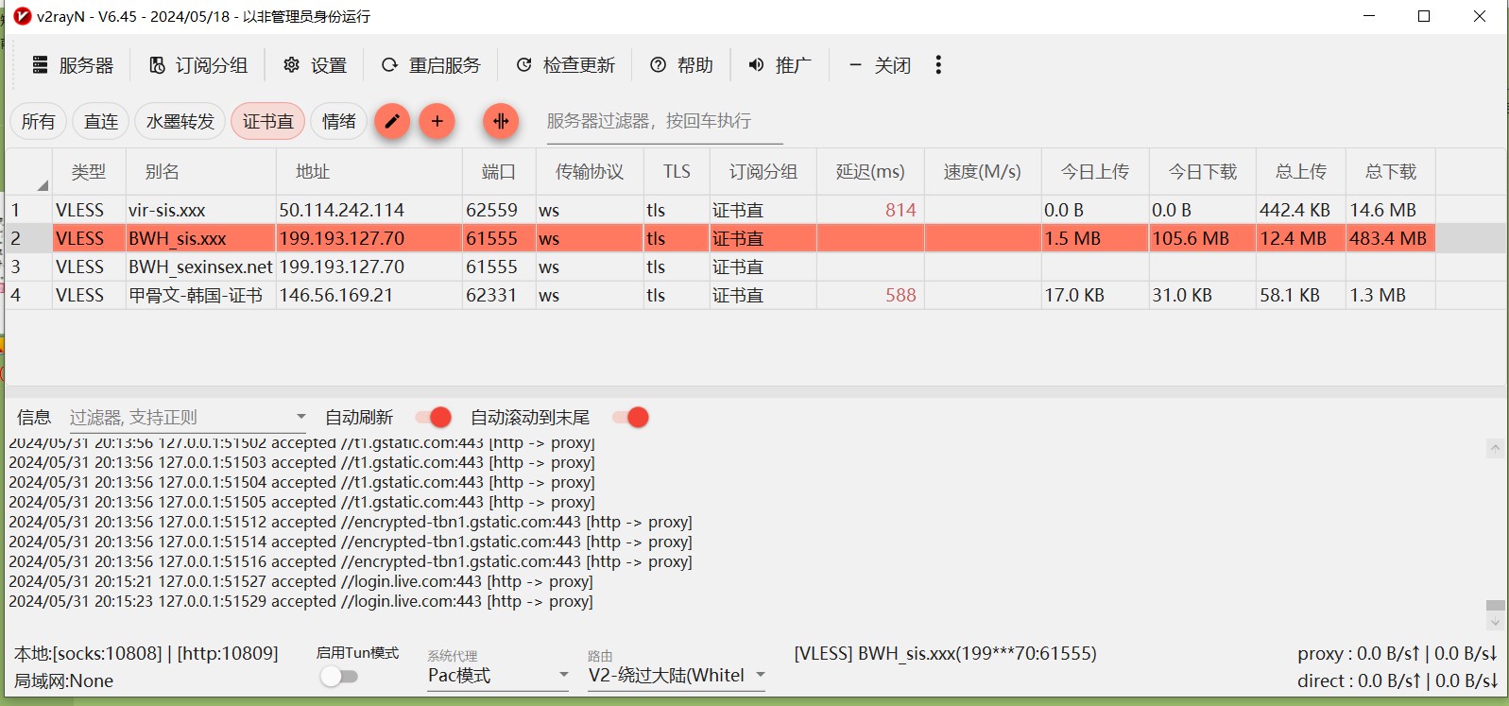1509x706 pixels.
Task: Sort by the 类型 column header
Action: (89, 172)
